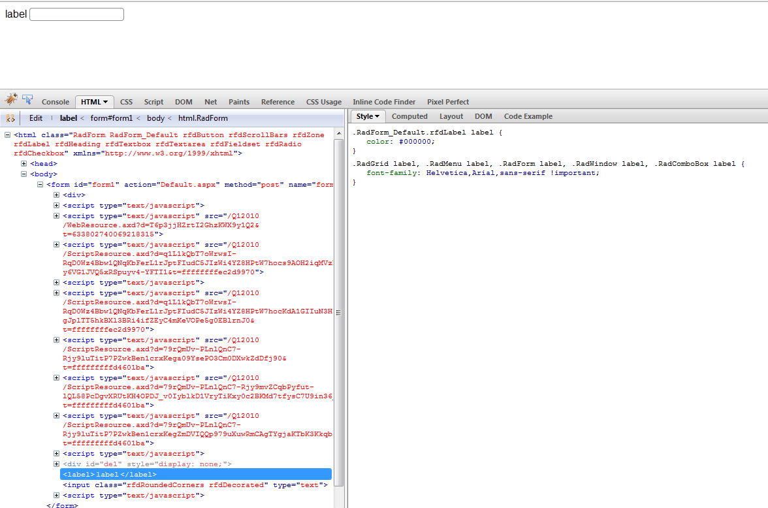Image resolution: width=768 pixels, height=508 pixels.
Task: Expand the last script node below input
Action: (x=56, y=495)
